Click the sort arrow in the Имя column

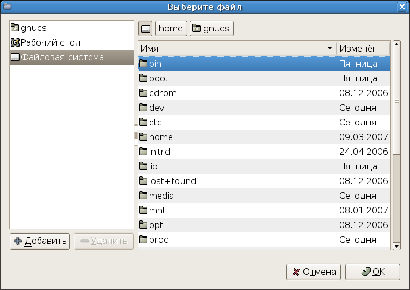tap(330, 48)
